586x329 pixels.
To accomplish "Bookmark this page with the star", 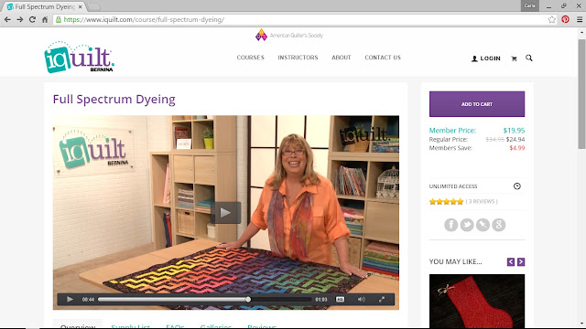I will point(551,19).
